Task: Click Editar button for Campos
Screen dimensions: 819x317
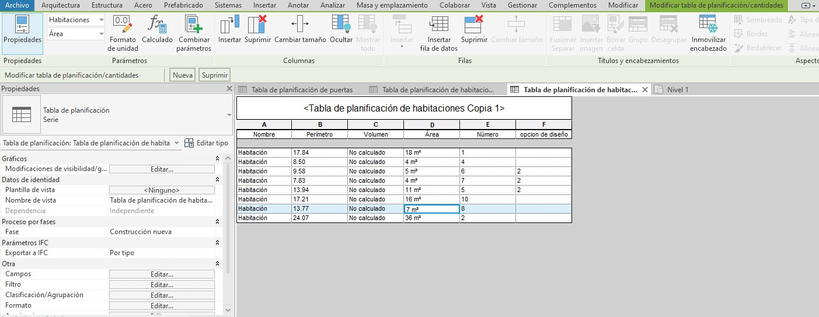Action: [162, 274]
